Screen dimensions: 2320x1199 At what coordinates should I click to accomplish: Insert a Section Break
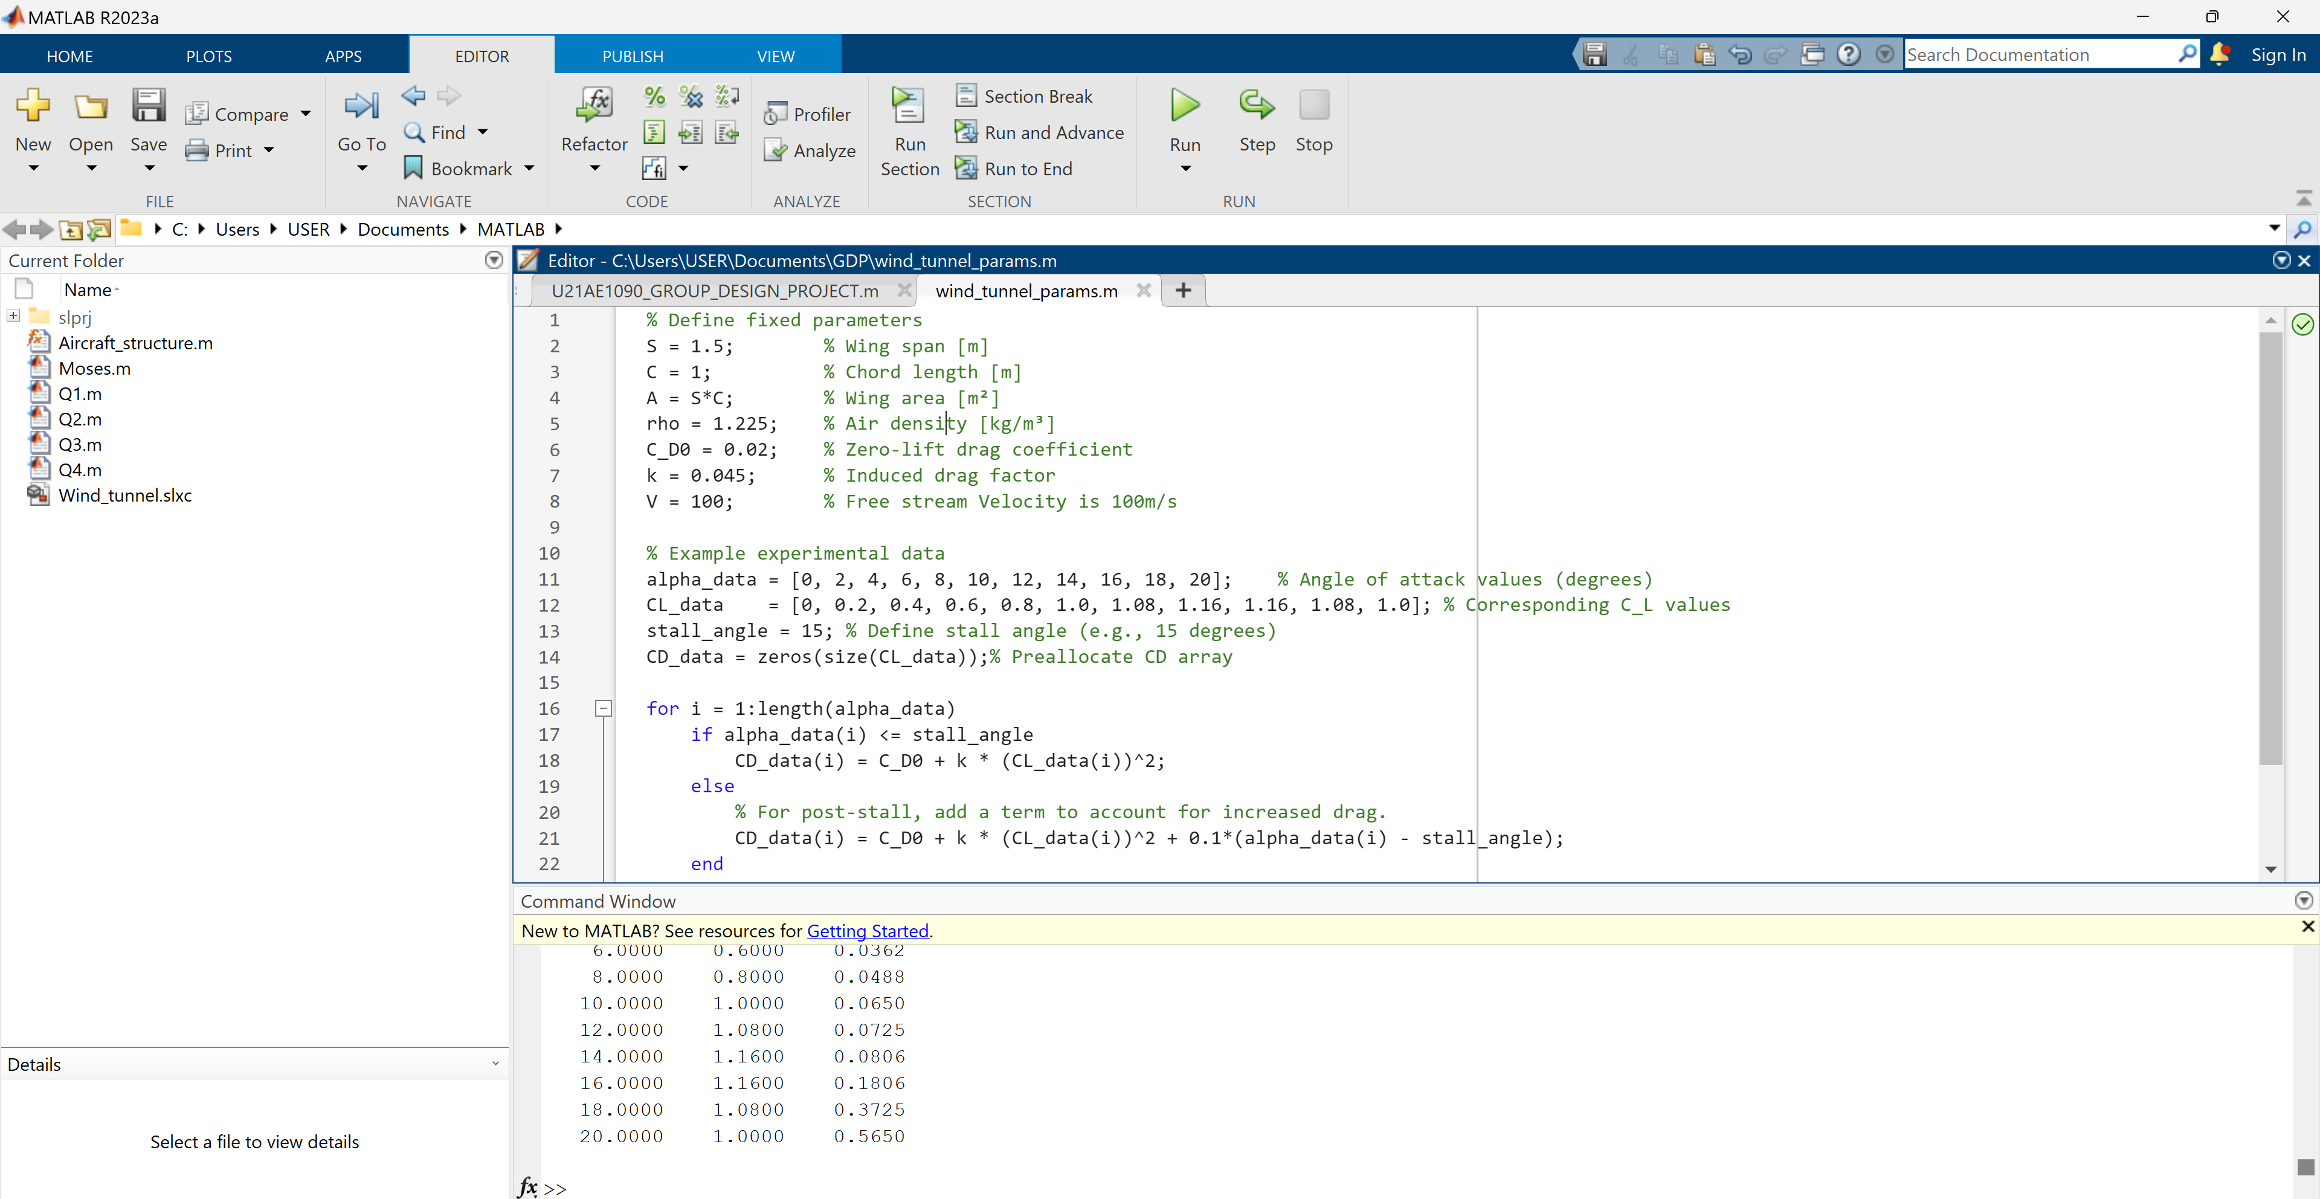[1024, 96]
